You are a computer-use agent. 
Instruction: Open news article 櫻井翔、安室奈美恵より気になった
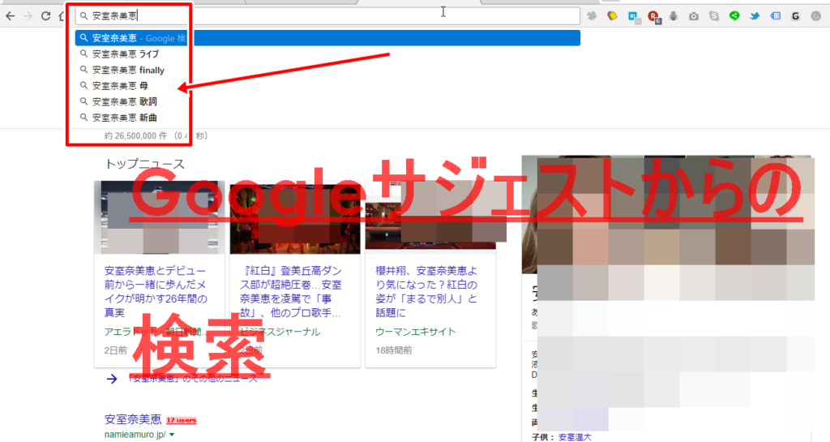point(426,292)
